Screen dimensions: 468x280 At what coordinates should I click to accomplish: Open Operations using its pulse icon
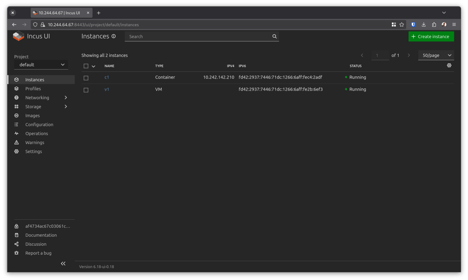(x=16, y=133)
